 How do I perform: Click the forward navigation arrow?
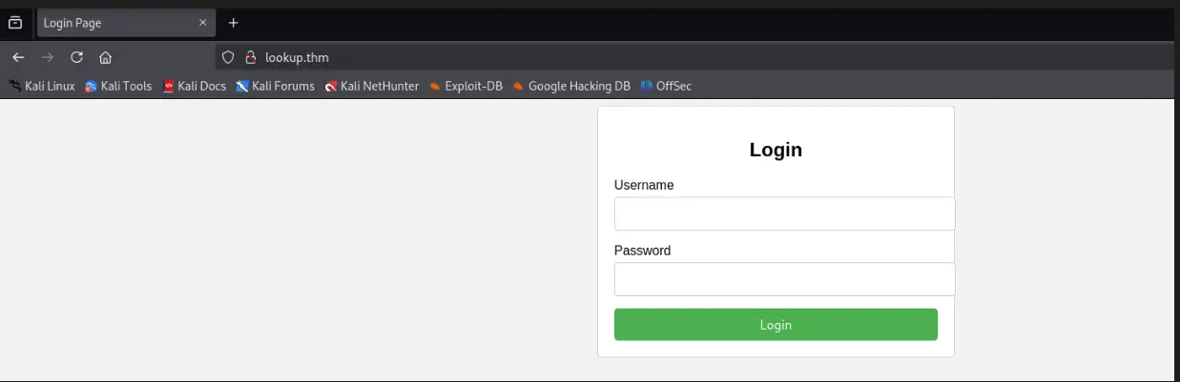click(x=48, y=57)
